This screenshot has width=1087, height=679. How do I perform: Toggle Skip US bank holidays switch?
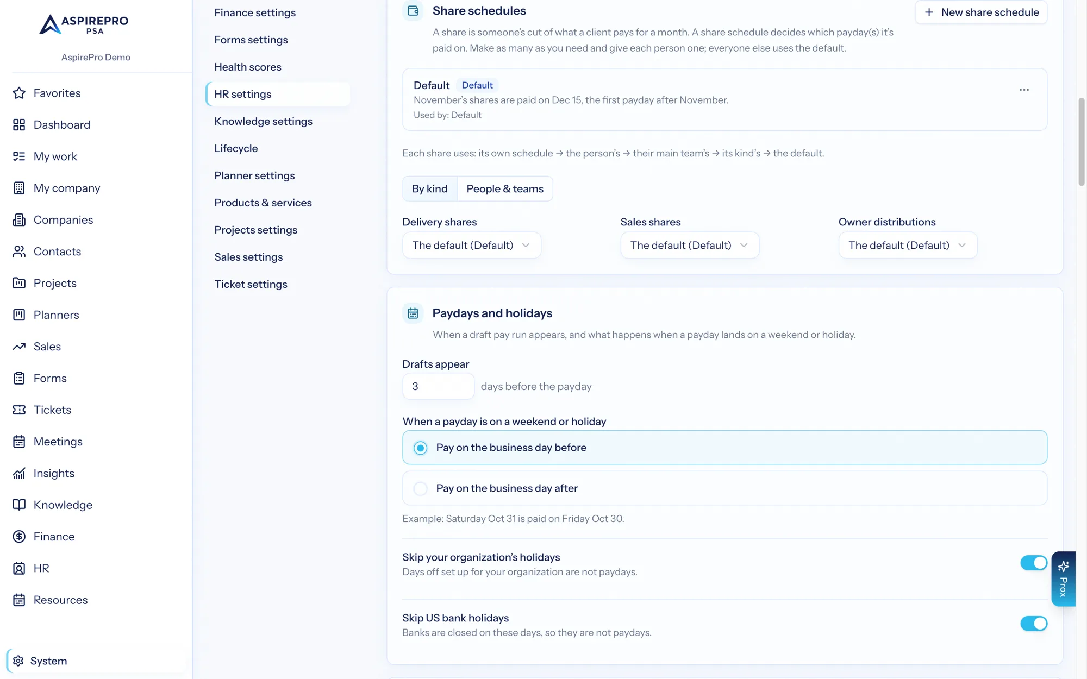click(1033, 624)
